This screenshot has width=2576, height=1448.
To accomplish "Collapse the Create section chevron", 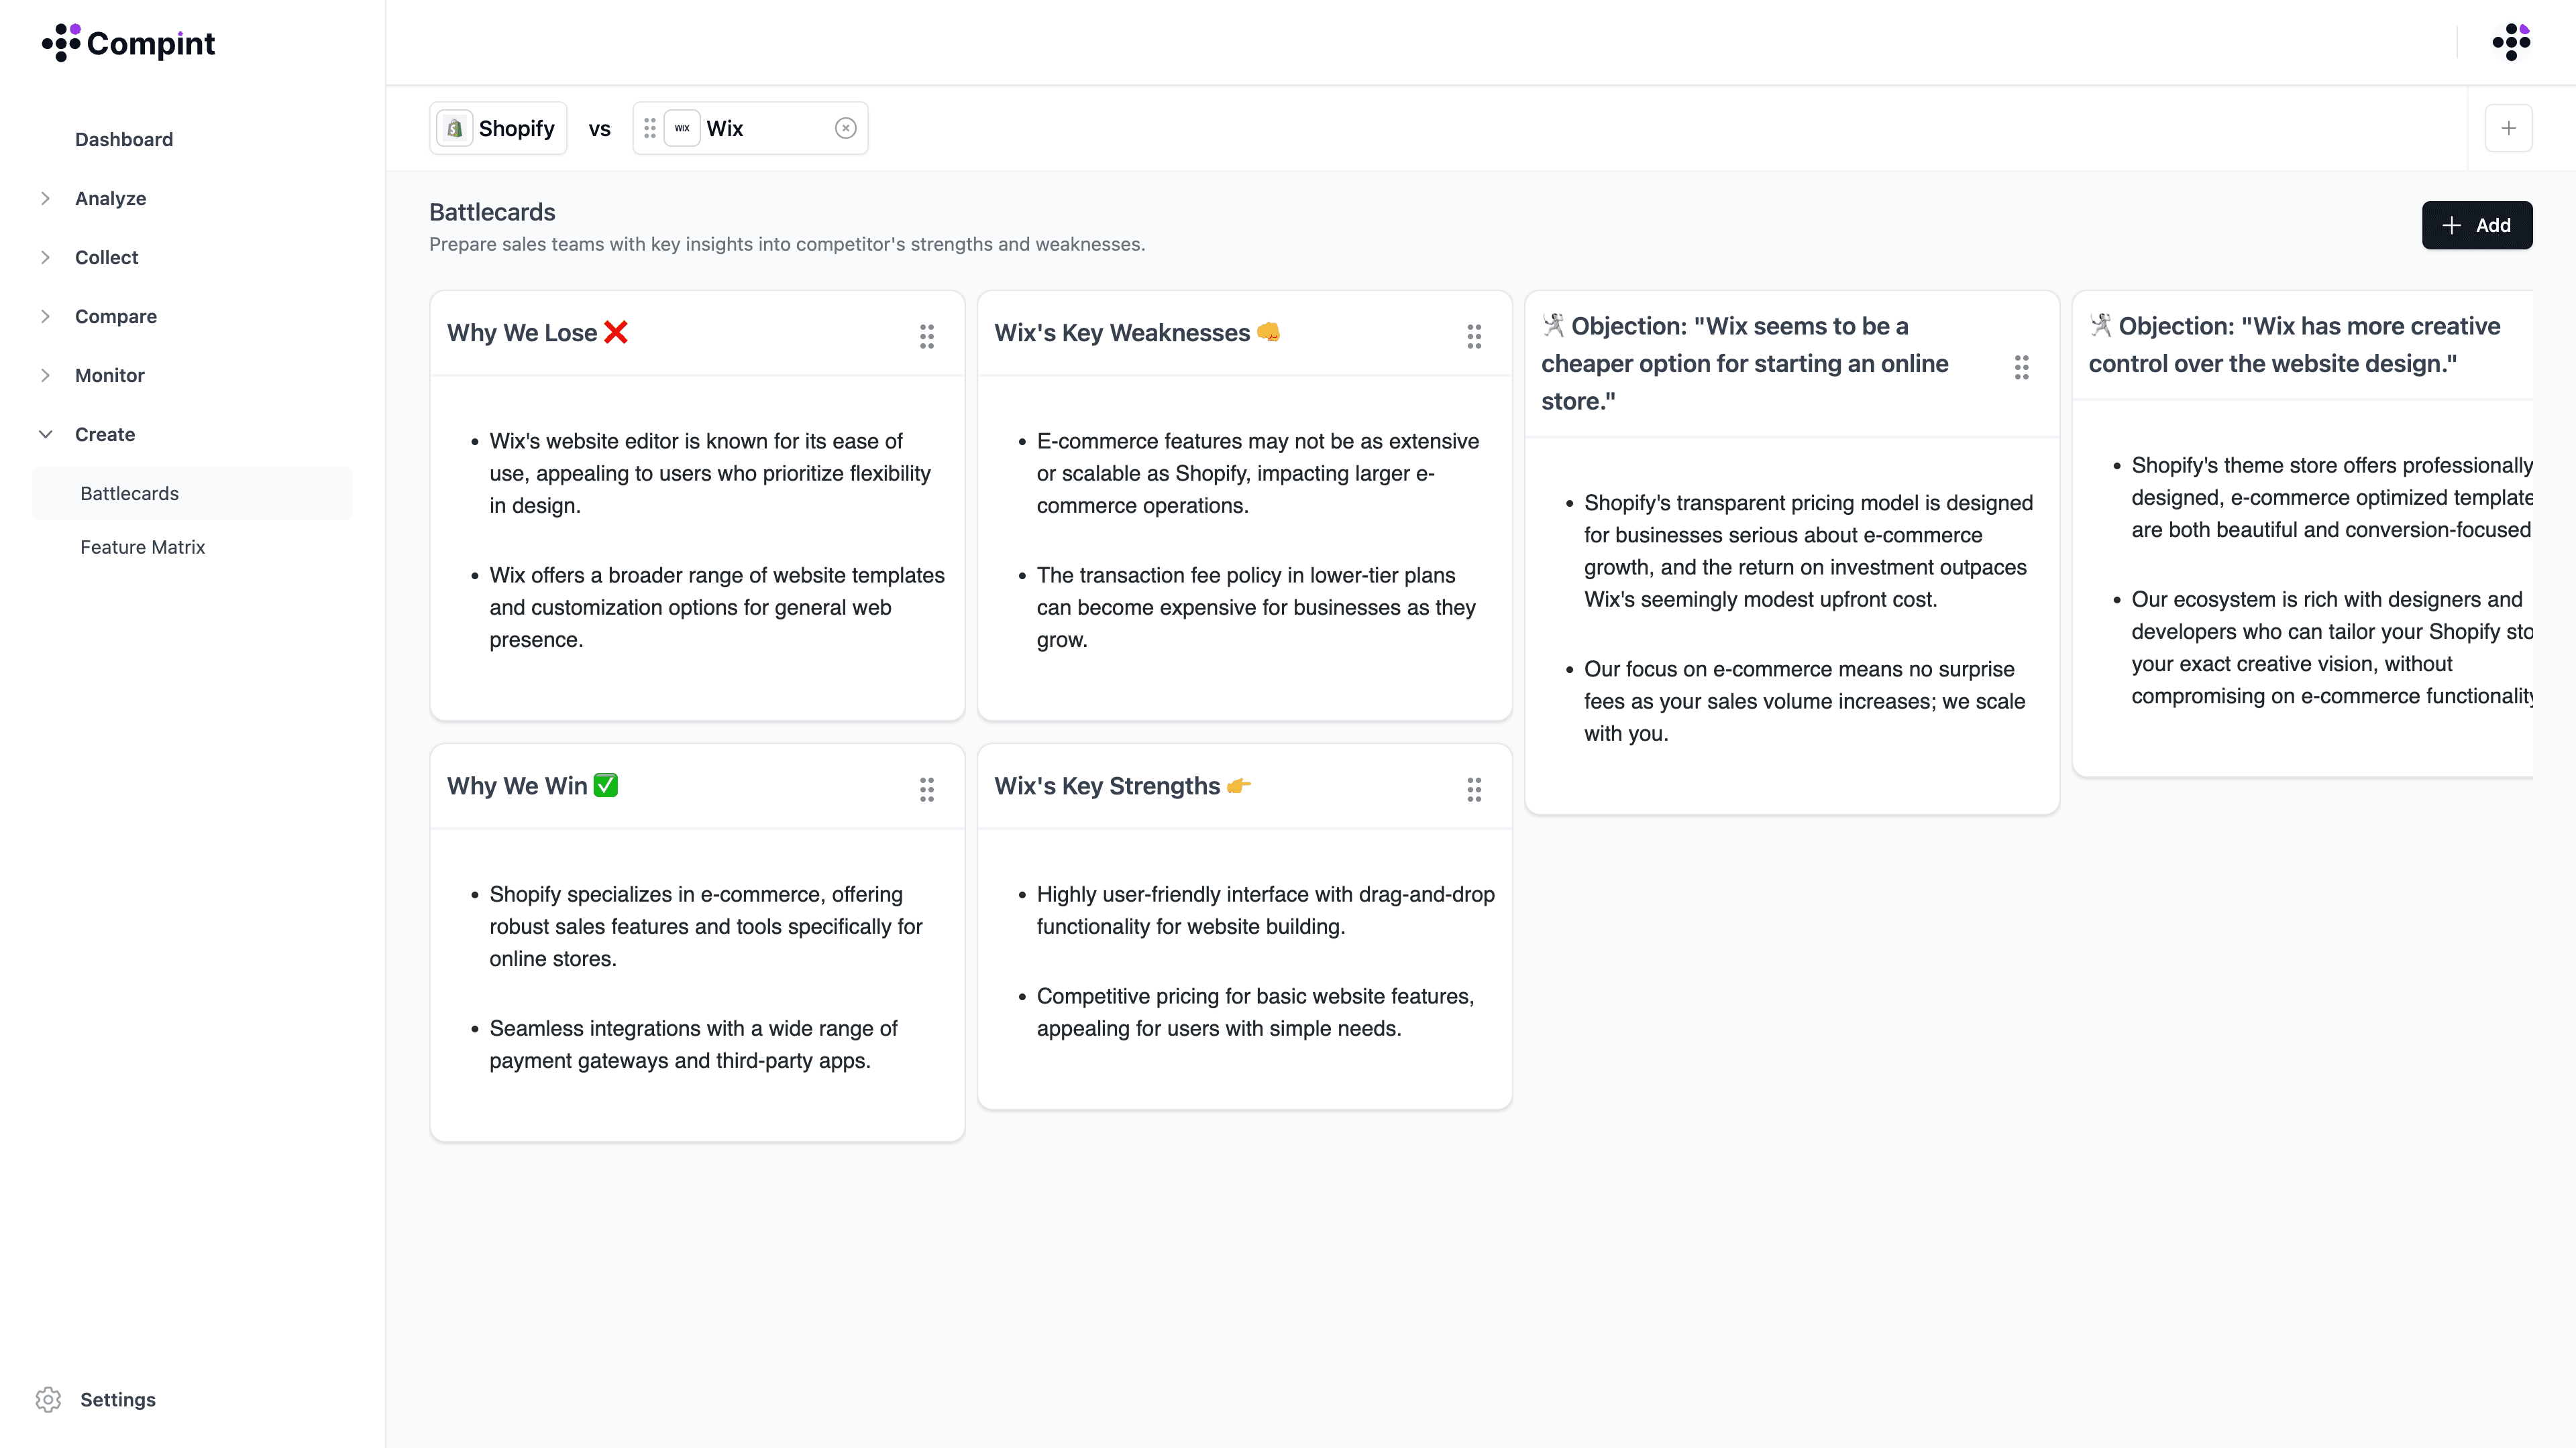I will pyautogui.click(x=45, y=434).
